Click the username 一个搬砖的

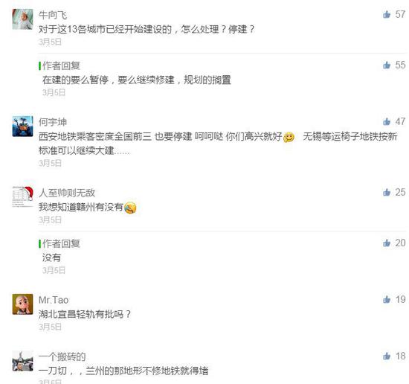[62, 356]
